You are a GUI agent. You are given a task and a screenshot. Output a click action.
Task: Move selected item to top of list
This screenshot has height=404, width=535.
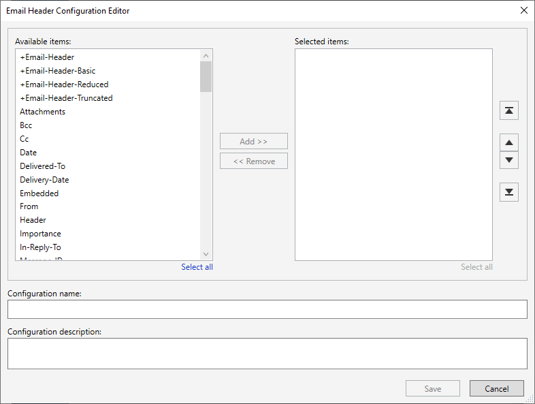[x=508, y=110]
